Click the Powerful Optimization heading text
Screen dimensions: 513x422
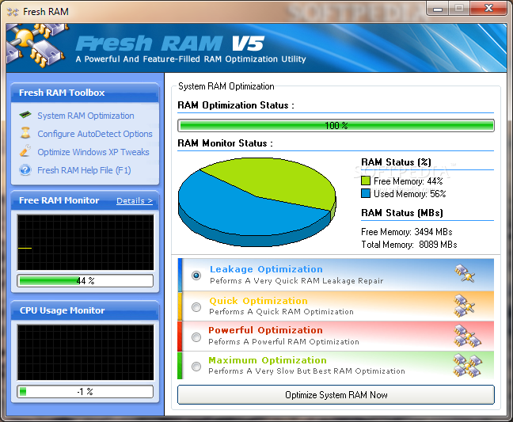(265, 330)
